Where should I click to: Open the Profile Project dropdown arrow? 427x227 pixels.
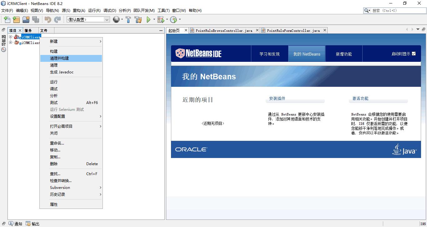(180, 20)
